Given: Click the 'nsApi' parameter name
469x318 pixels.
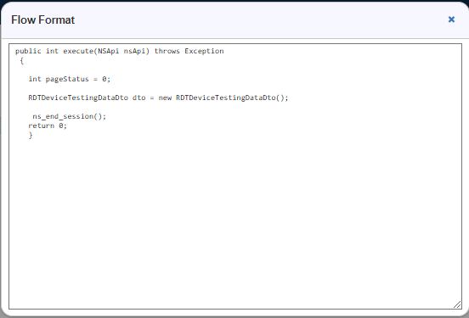Looking at the screenshot, I should (134, 51).
